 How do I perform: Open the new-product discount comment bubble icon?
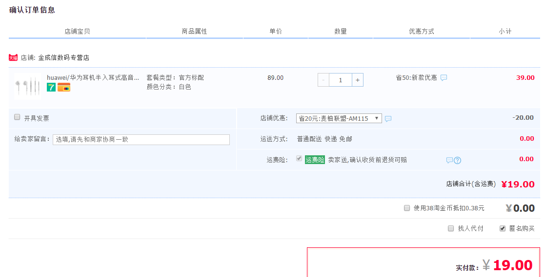click(444, 78)
